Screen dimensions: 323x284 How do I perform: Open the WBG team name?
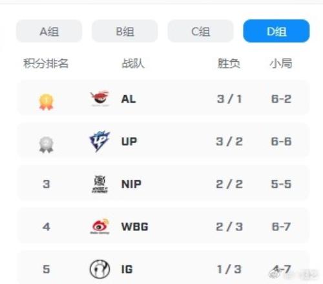(135, 227)
